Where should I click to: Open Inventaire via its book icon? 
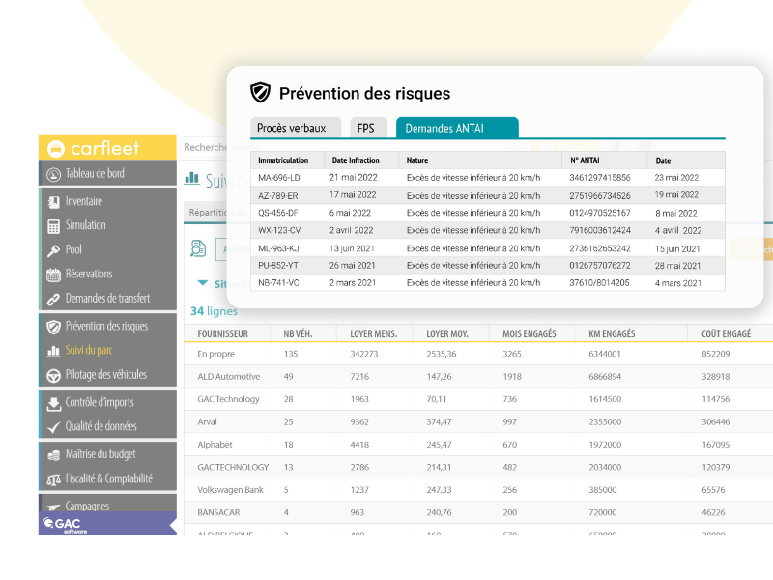coord(53,202)
